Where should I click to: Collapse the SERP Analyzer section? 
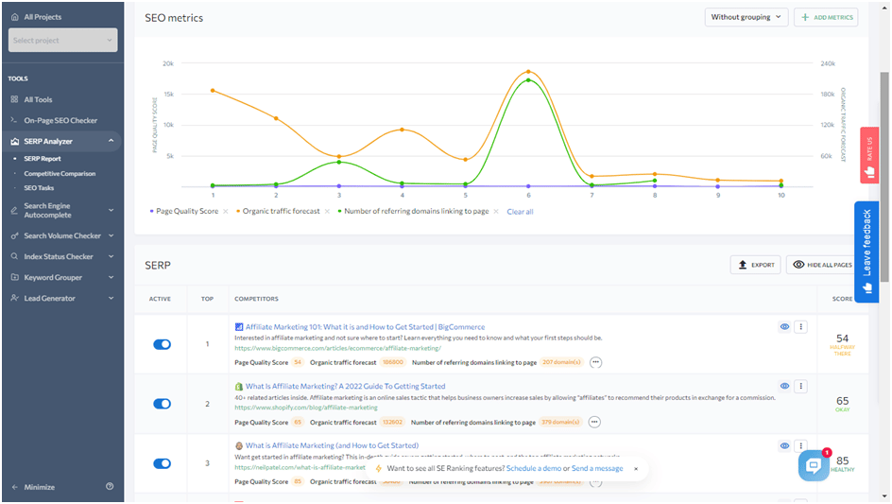111,141
